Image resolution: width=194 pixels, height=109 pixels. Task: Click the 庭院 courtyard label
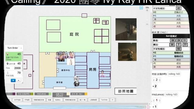(74, 34)
